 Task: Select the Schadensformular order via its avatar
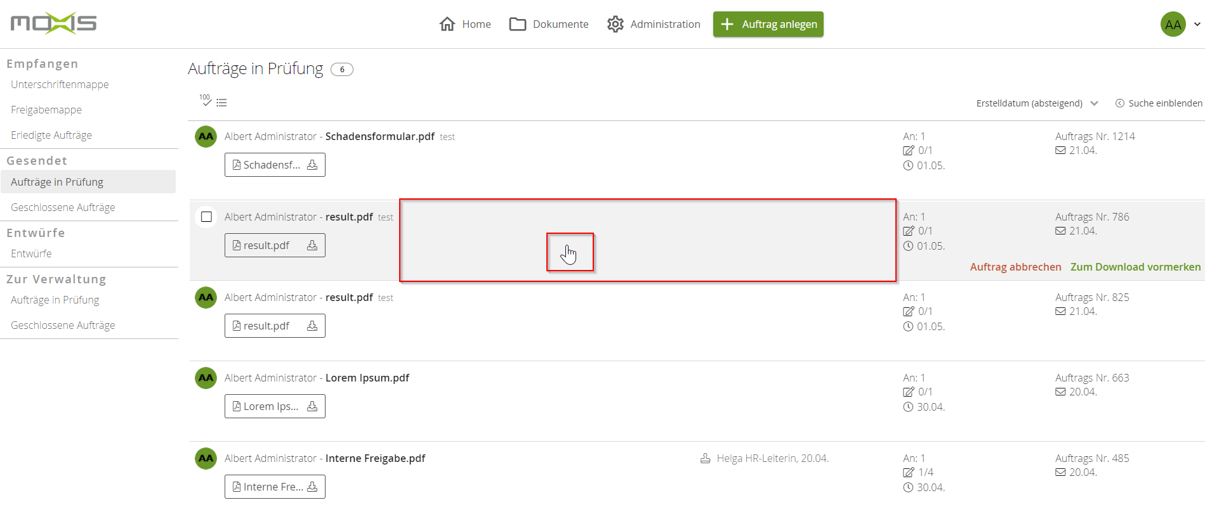(x=206, y=136)
